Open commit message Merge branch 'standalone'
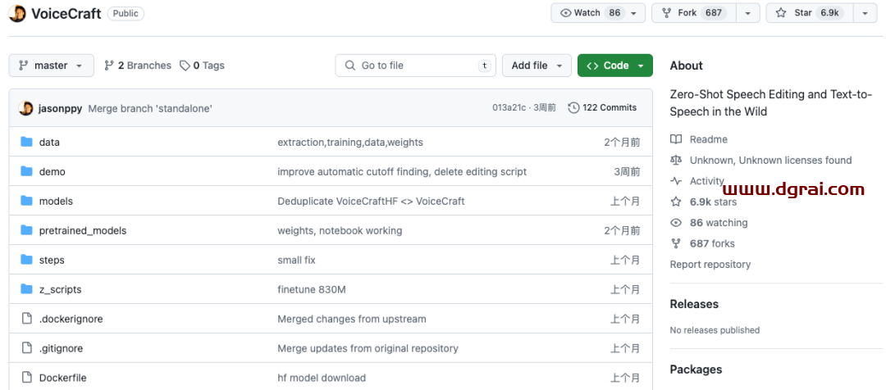Screen dimensions: 886x390 pyautogui.click(x=150, y=108)
